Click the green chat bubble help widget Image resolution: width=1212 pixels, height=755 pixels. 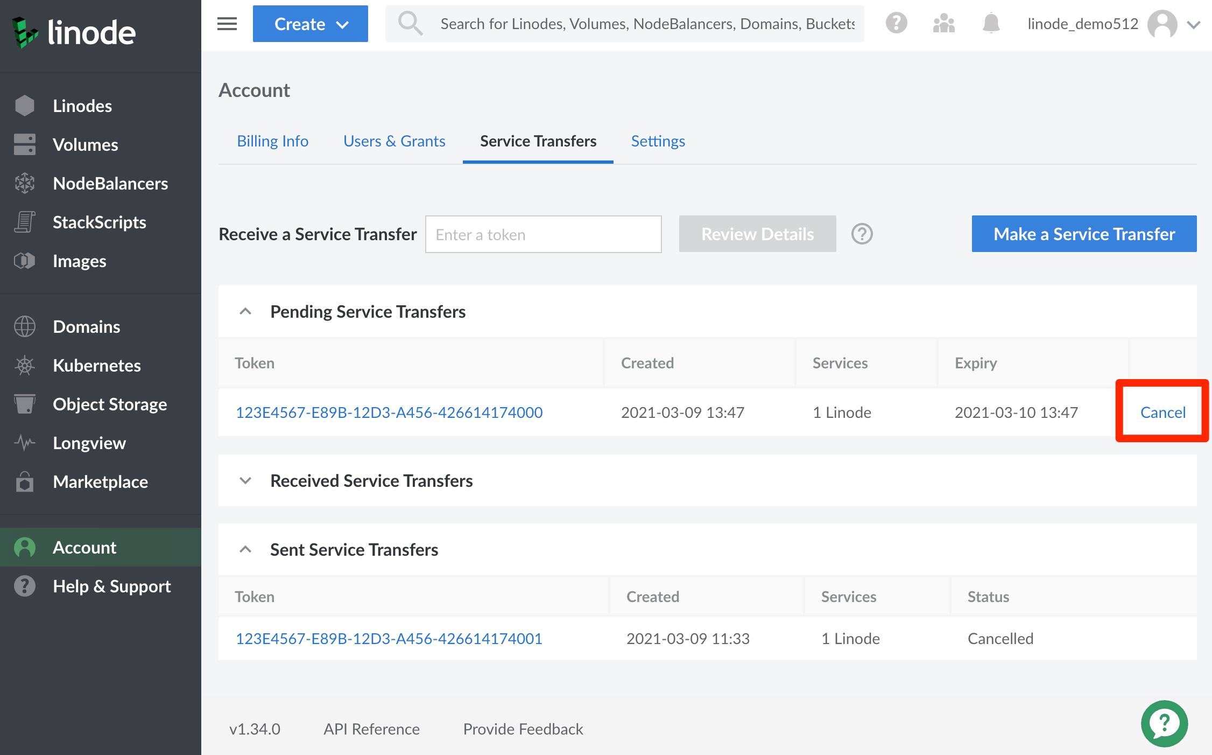click(1164, 723)
